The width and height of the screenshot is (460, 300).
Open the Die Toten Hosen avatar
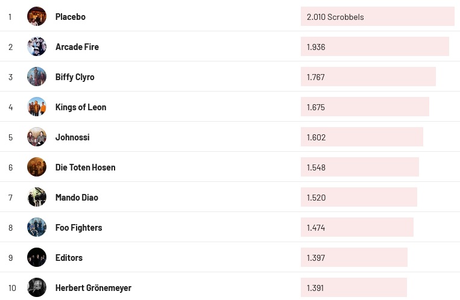click(x=37, y=167)
